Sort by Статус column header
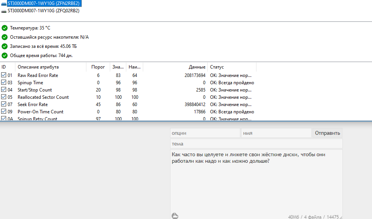Screen dimensions: 372x219 point(232,67)
